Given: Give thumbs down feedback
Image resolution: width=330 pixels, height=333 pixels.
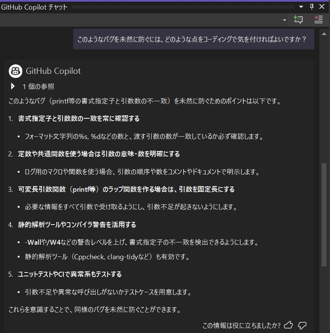Looking at the screenshot, I should (302, 325).
